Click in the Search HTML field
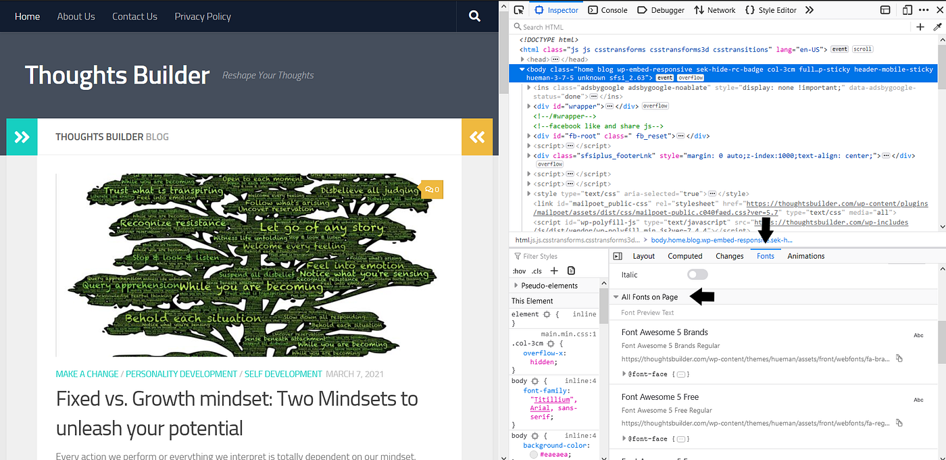946x460 pixels. (709, 27)
